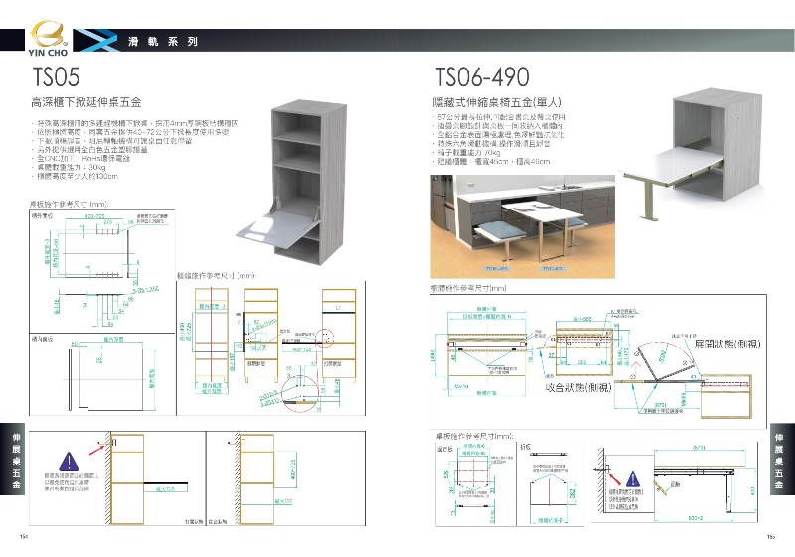This screenshot has width=795, height=557.
Task: Click the 展開狀態(側視) label
Action: pyautogui.click(x=727, y=344)
